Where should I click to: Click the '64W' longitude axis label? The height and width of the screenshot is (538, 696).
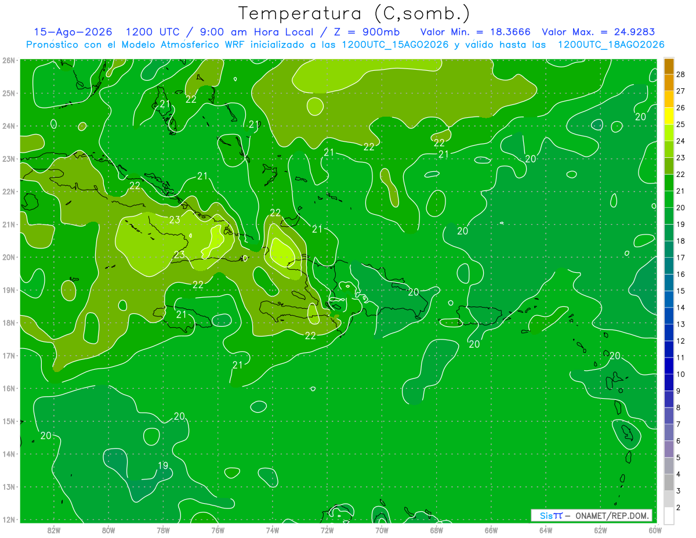pyautogui.click(x=546, y=530)
